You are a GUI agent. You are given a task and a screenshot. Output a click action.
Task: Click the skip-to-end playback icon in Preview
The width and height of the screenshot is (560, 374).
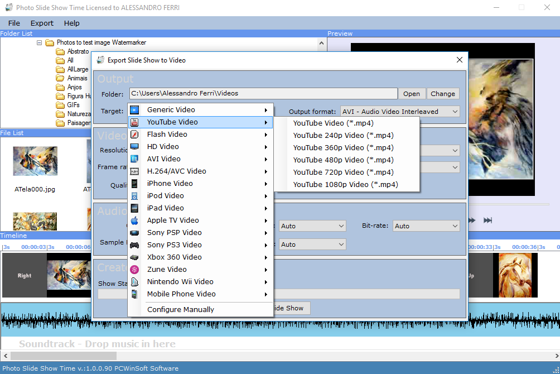(x=487, y=220)
